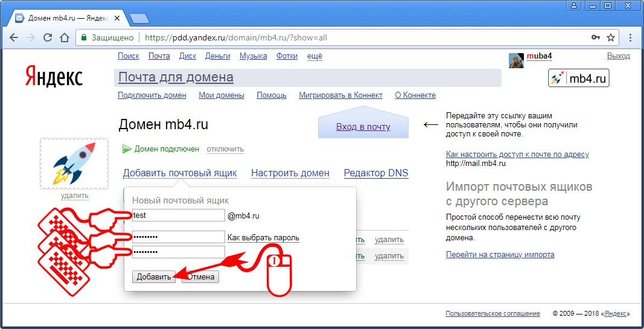The height and width of the screenshot is (329, 644).
Task: Open Как выбрать пароль hint link
Action: coord(263,238)
